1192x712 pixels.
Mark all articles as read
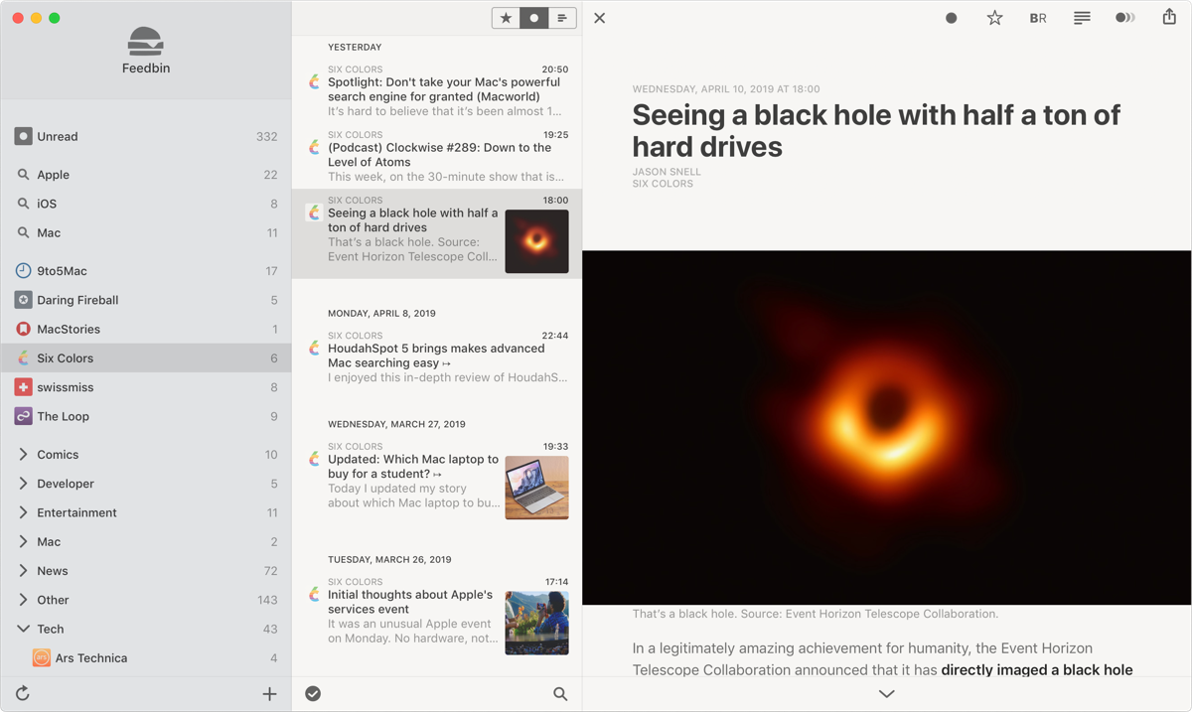click(313, 693)
